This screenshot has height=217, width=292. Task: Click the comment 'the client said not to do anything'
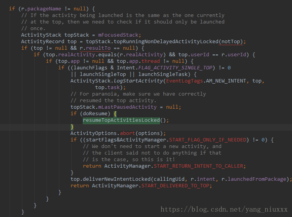point(152,153)
